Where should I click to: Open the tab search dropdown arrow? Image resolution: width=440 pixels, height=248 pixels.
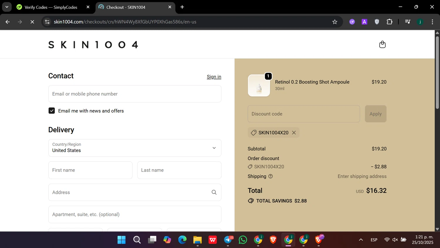tap(7, 7)
